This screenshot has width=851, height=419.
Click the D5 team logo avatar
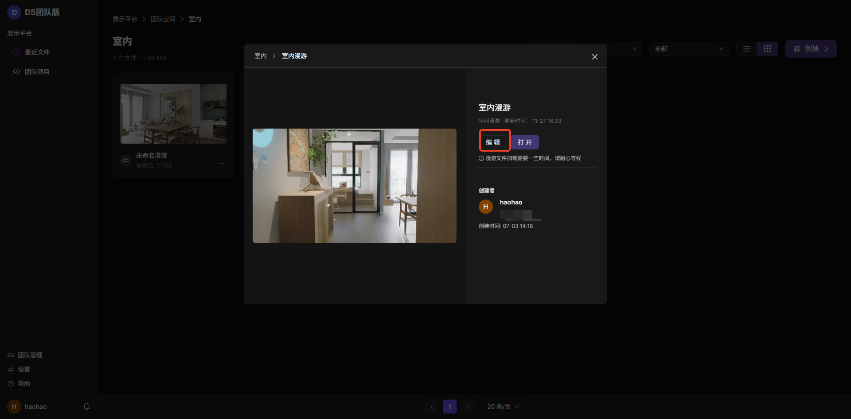point(14,12)
